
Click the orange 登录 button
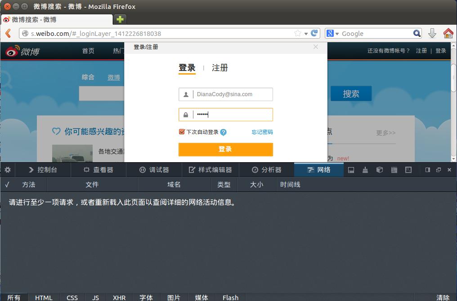(x=225, y=149)
